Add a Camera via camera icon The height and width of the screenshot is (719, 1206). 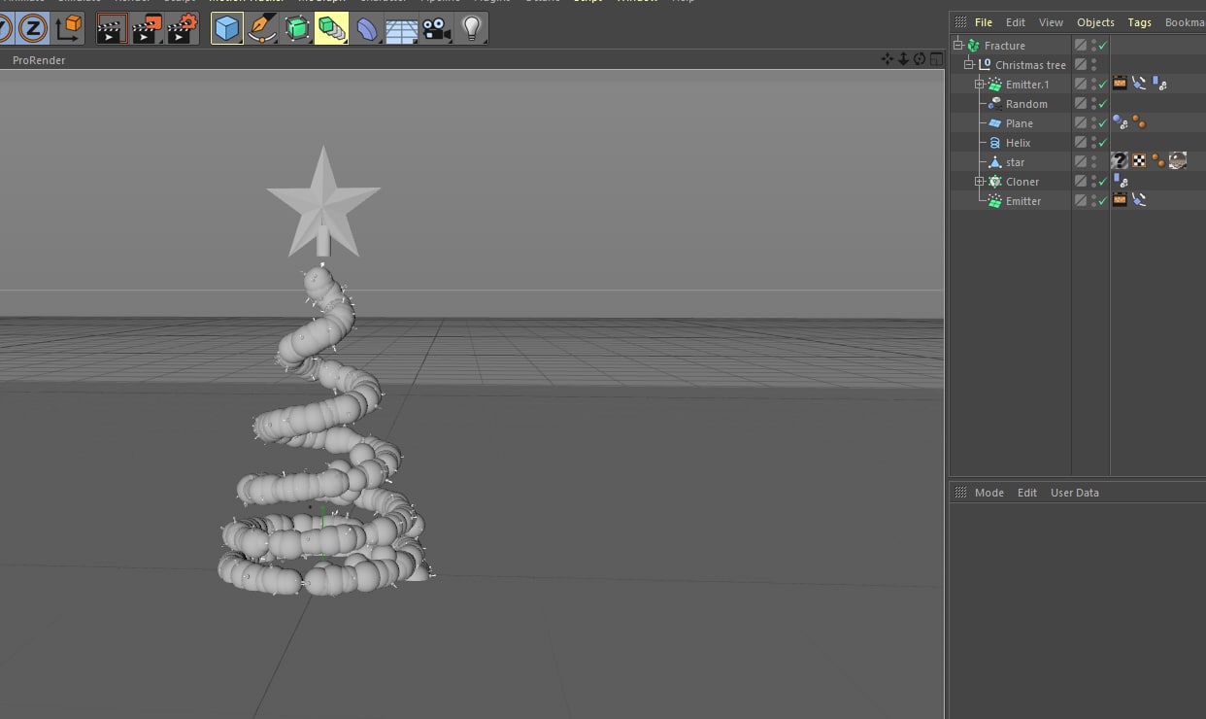coord(437,28)
